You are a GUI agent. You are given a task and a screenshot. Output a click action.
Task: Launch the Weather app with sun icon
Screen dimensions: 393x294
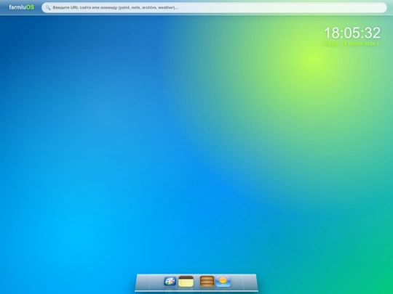click(223, 281)
